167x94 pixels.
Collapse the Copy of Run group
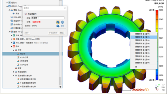click(7, 6)
